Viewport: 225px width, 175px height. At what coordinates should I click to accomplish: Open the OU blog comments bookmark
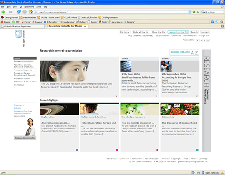(108, 17)
